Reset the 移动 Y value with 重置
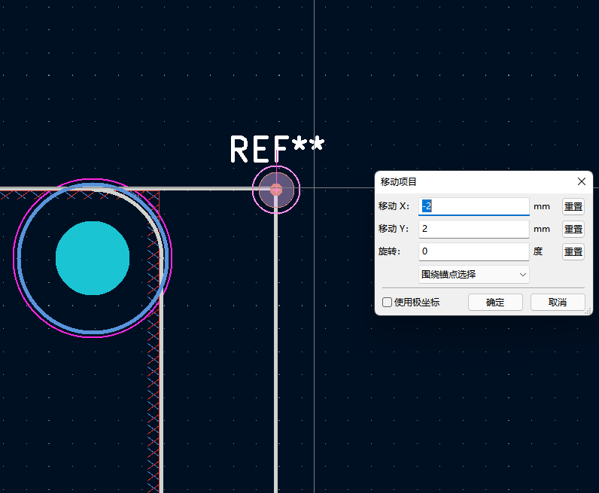The image size is (599, 493). 573,230
